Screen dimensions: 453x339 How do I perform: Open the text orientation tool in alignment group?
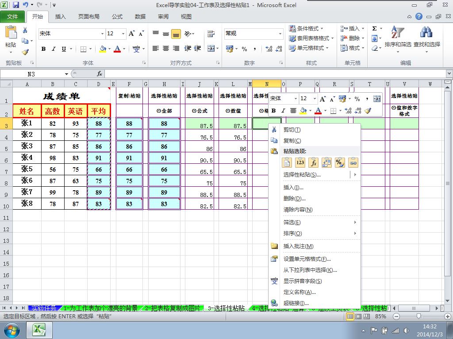coord(188,34)
